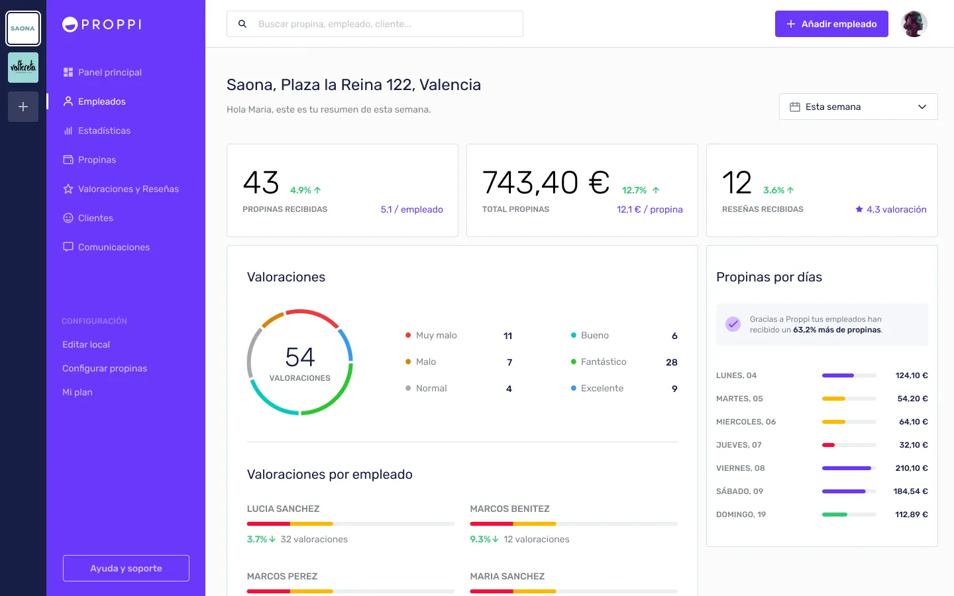Click the search magnifier icon
954x596 pixels.
pos(242,24)
